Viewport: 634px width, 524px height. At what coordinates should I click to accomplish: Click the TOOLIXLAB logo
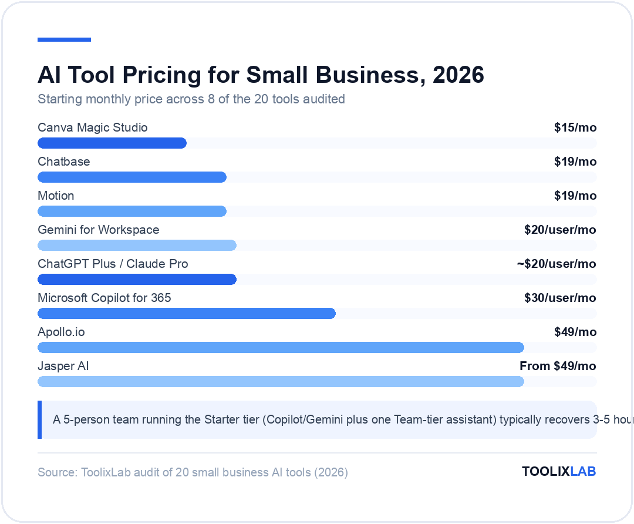pos(559,471)
